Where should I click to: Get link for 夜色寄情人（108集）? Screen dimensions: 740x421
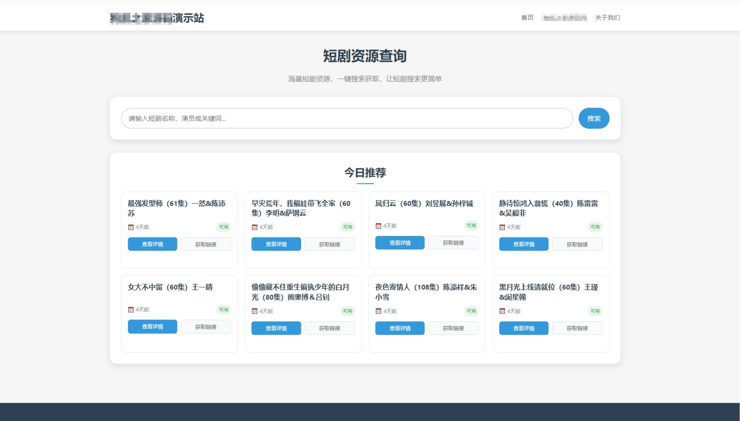pos(453,328)
